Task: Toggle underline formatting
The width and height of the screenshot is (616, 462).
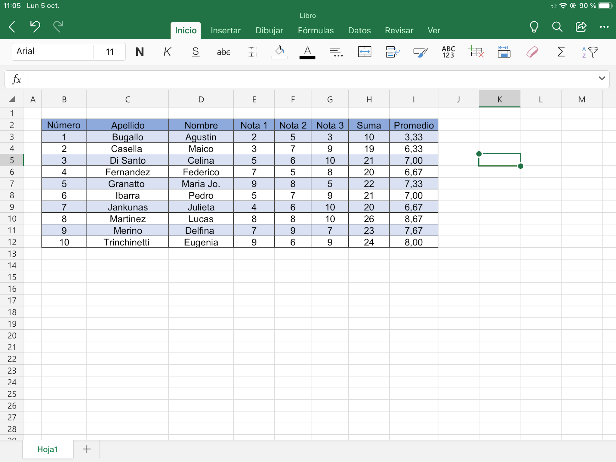Action: pos(195,52)
